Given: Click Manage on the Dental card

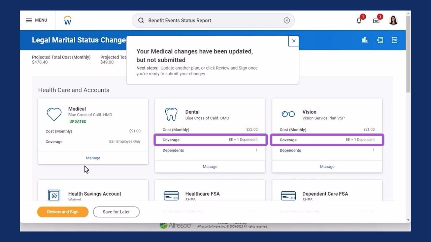Looking at the screenshot, I should pos(210,166).
